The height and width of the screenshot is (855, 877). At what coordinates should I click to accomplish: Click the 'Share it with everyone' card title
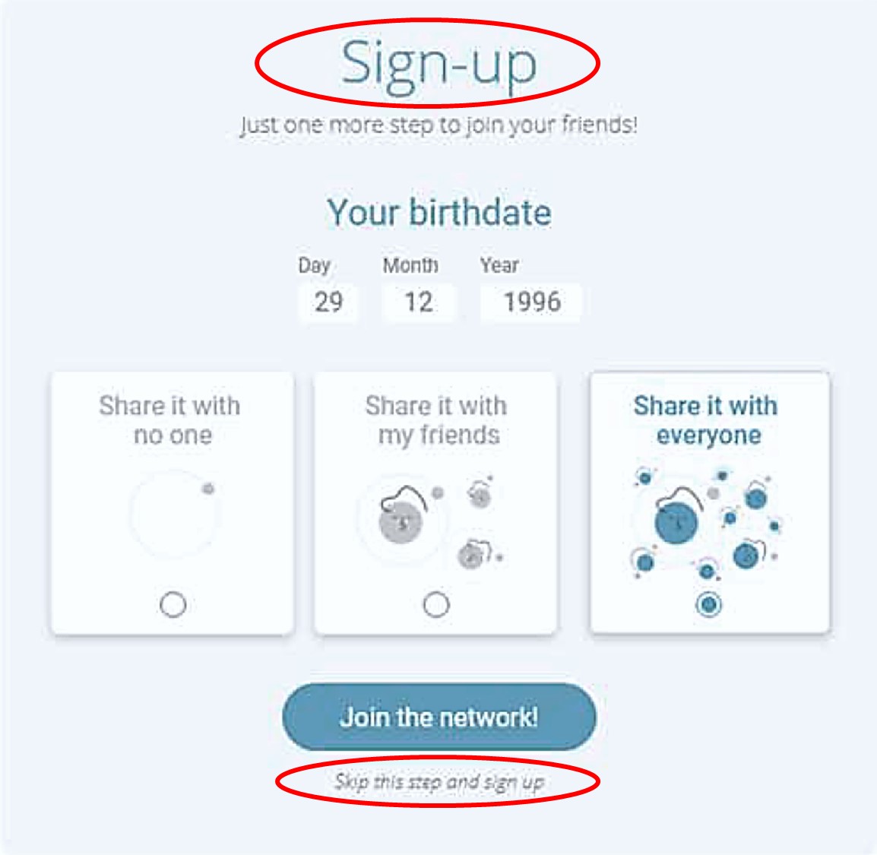pyautogui.click(x=706, y=420)
